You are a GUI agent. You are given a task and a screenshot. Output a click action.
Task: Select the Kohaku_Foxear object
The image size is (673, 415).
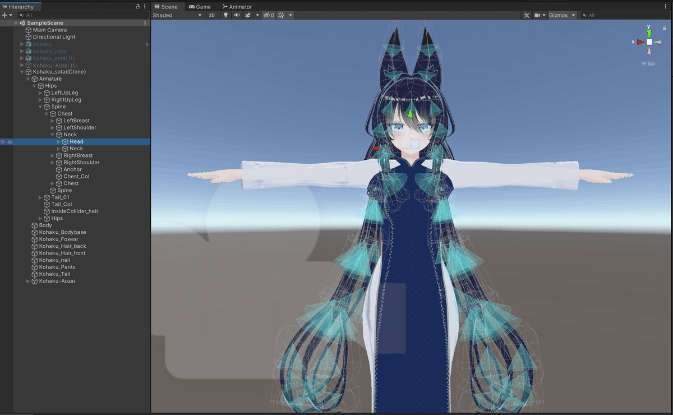tap(59, 239)
